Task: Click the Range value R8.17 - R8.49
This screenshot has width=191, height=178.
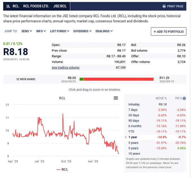Action: coord(116,56)
